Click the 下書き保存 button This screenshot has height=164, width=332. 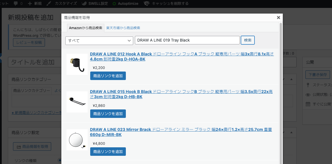pyautogui.click(x=318, y=75)
